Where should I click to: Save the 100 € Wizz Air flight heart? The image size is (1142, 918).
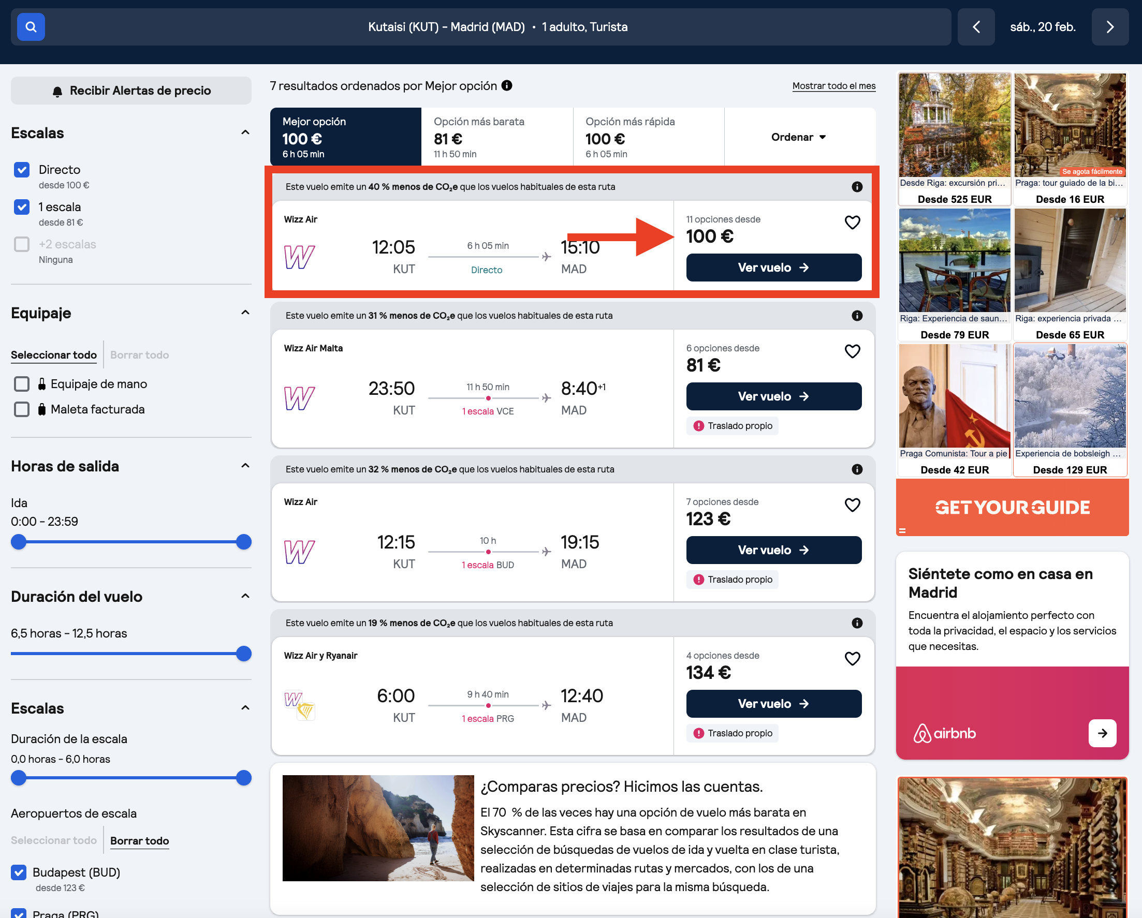pos(852,223)
